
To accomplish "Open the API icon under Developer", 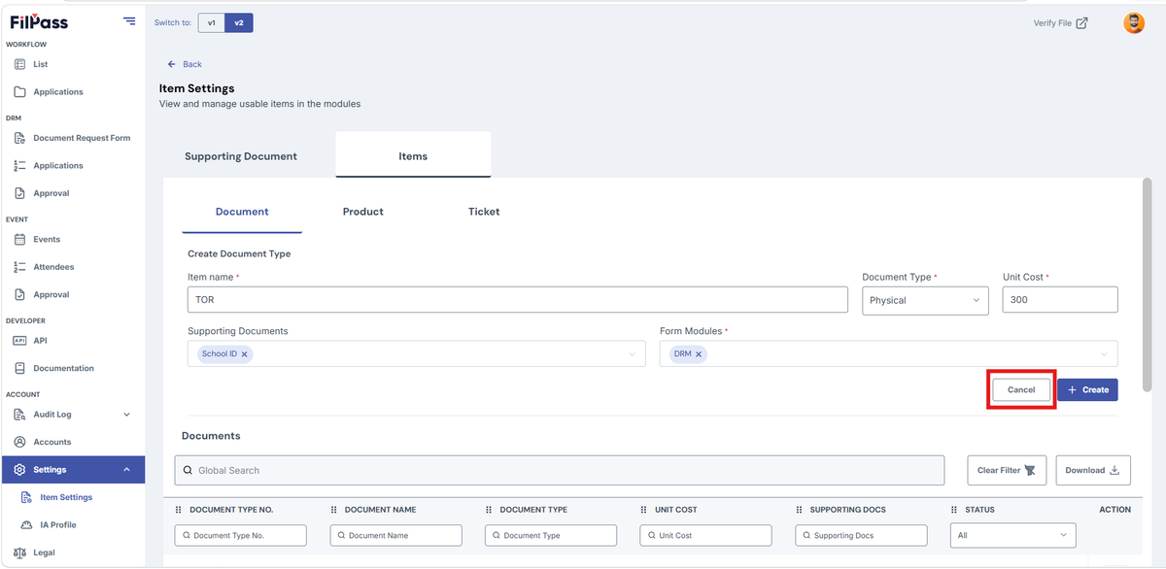I will pos(19,341).
